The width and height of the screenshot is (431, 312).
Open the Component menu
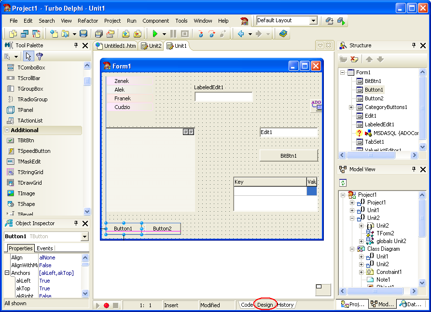(x=155, y=21)
